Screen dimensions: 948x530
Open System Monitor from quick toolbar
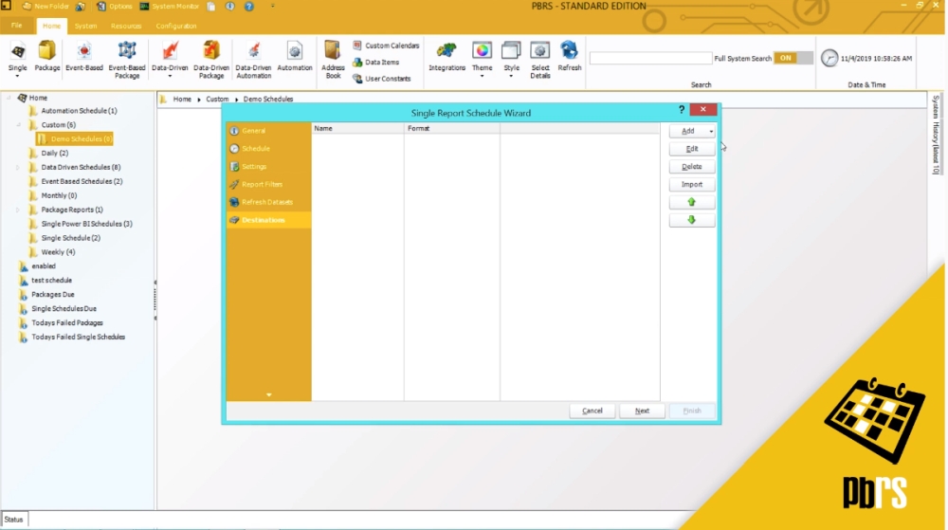pyautogui.click(x=170, y=6)
